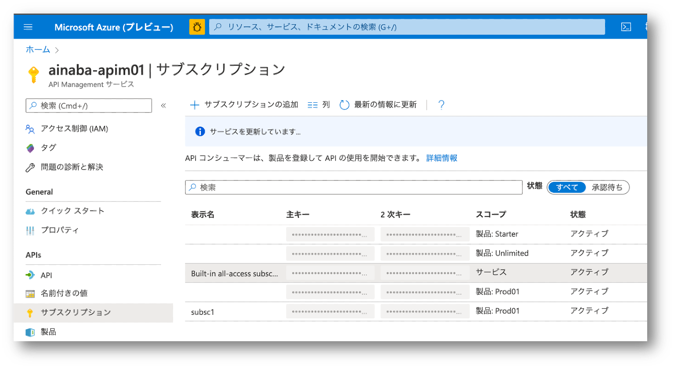Select the すべて state filter
The image size is (674, 368).
point(567,188)
